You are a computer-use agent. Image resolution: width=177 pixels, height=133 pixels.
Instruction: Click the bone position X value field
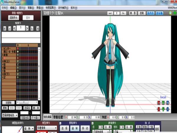(x=72, y=117)
